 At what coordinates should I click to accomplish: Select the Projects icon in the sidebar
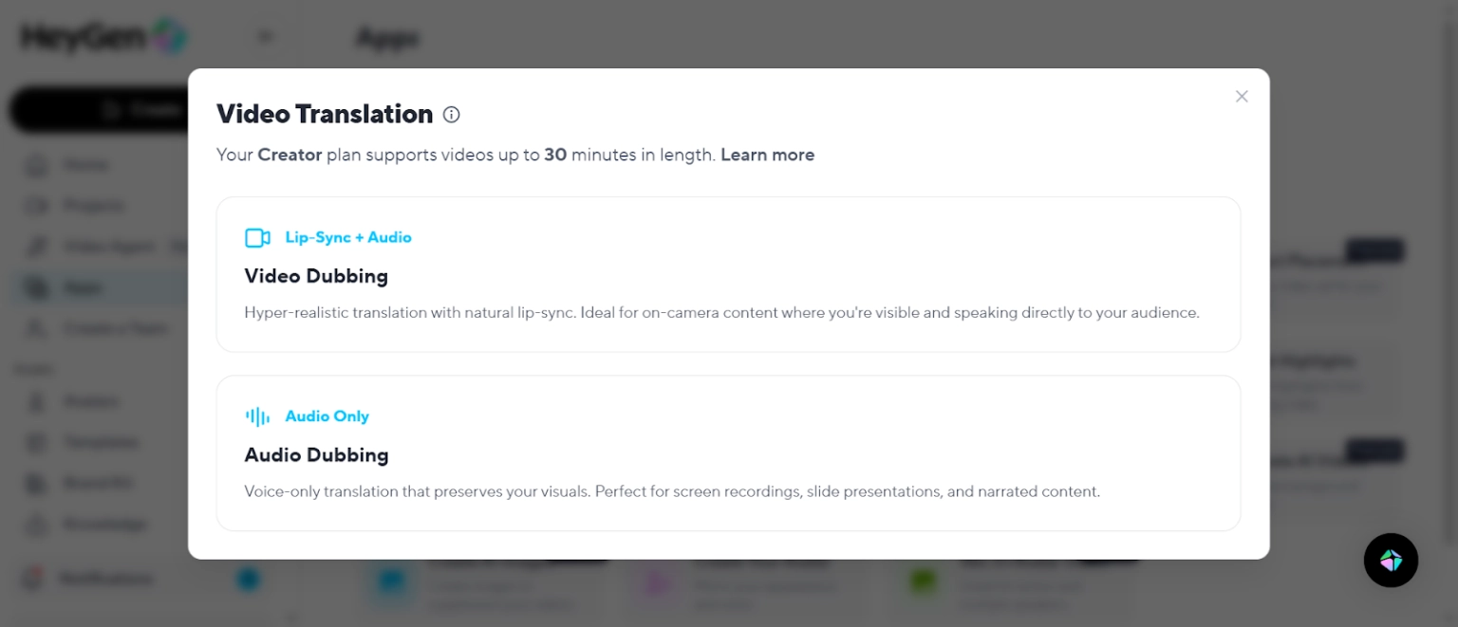36,205
